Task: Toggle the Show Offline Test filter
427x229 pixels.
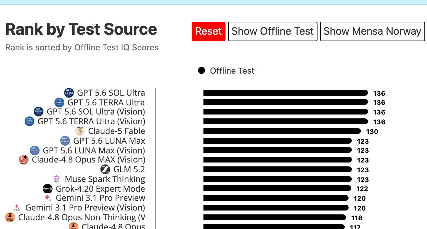Action: point(272,31)
